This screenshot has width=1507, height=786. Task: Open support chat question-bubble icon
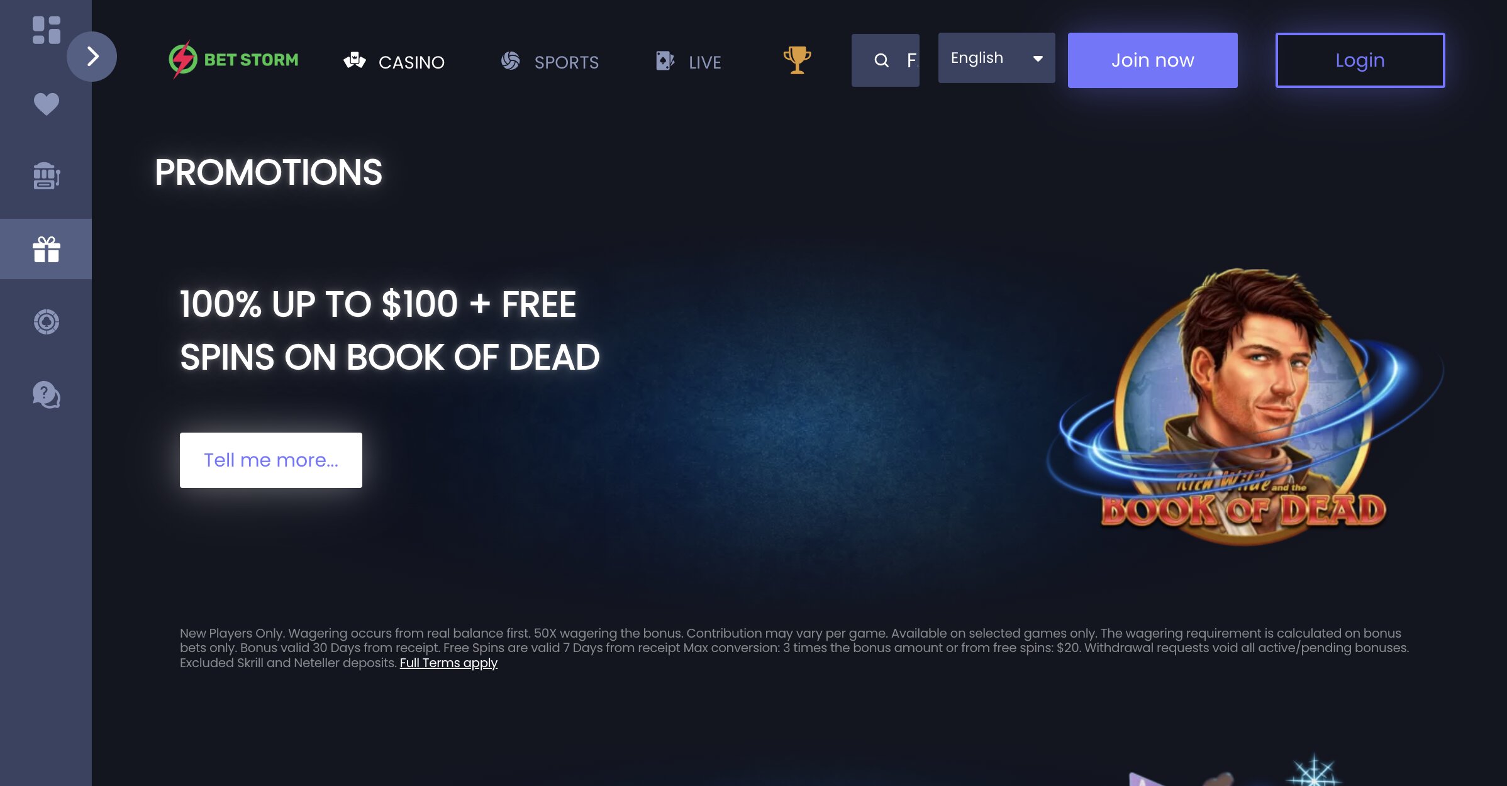pos(46,395)
